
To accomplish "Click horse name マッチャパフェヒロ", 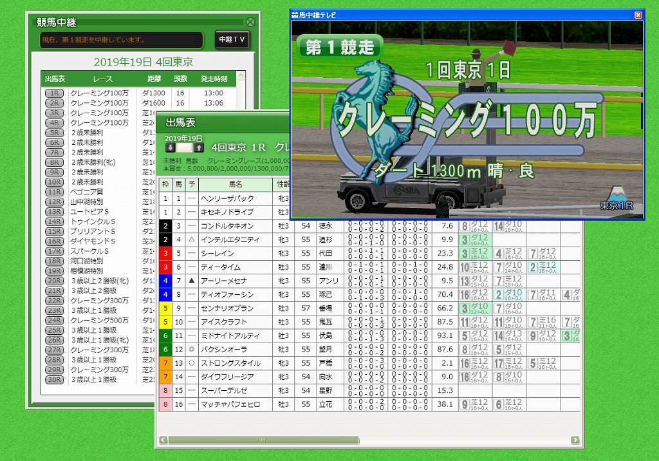I will click(230, 404).
